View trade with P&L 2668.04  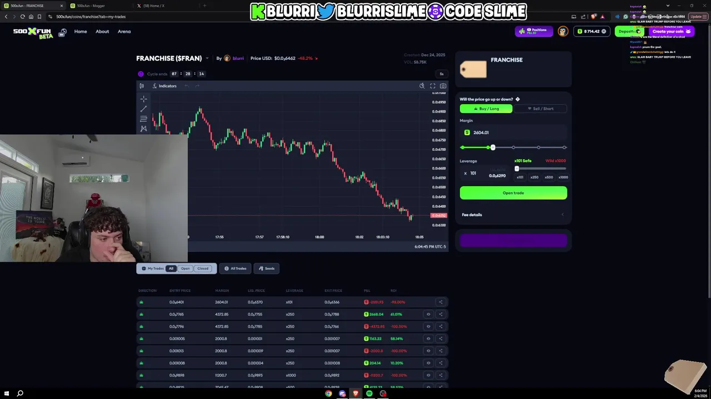point(428,314)
